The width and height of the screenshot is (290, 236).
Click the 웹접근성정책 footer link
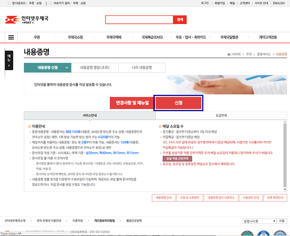point(134,221)
